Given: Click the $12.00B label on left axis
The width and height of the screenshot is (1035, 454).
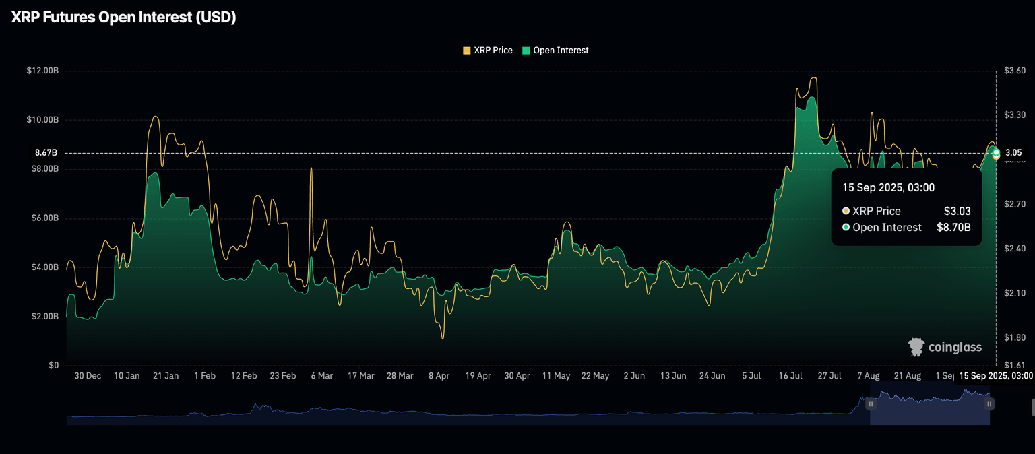Looking at the screenshot, I should (42, 71).
